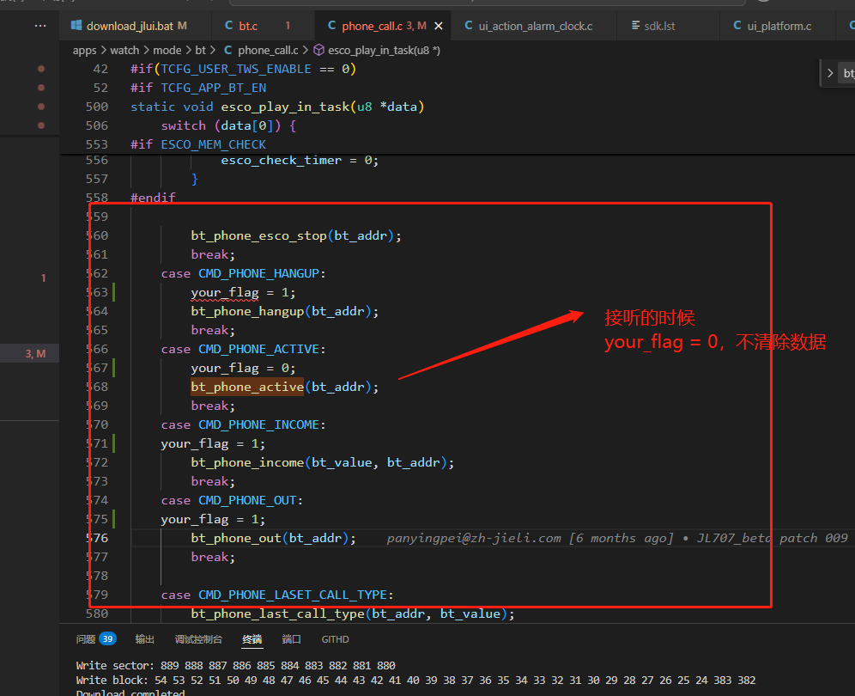Place cursor on bt_phone_esco_stop call

258,235
